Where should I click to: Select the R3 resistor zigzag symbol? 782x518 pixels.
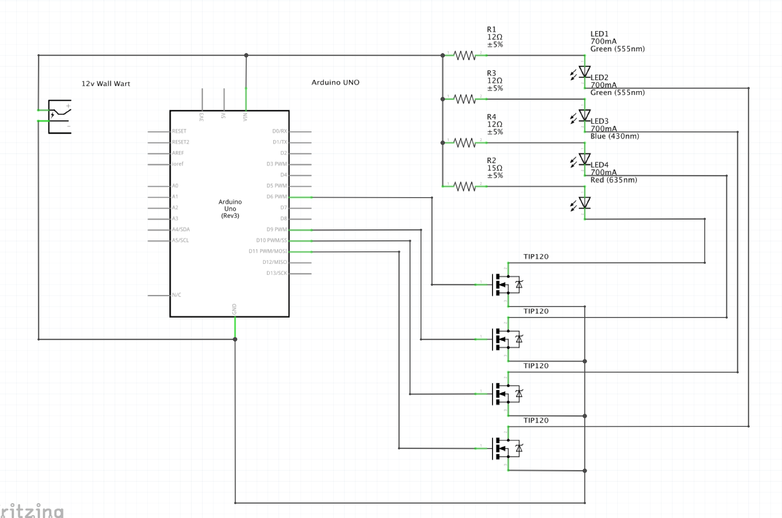[x=465, y=99]
